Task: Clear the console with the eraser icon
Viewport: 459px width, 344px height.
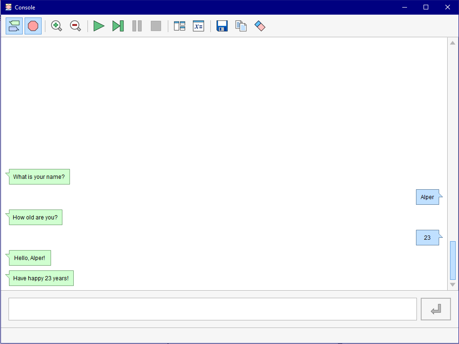Action: 260,26
